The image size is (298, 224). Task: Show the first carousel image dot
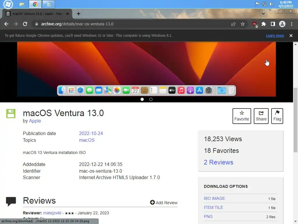142,99
